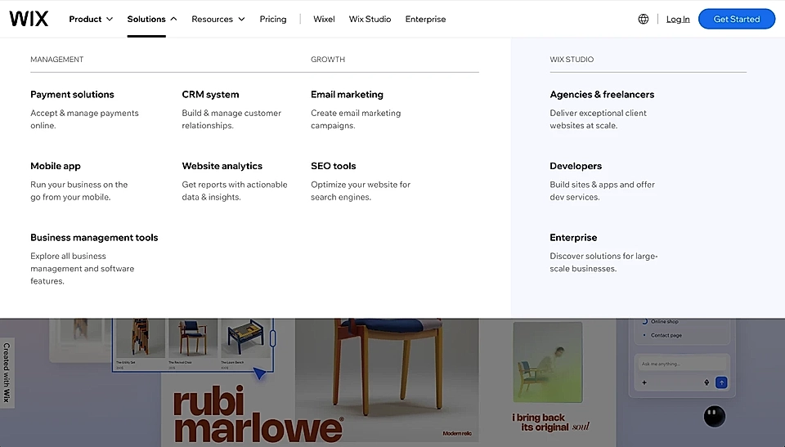Click the Get Started button

pyautogui.click(x=737, y=19)
